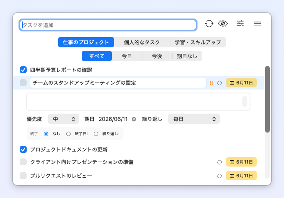The image size is (284, 198).
Task: Click the orange priority exclamation icon
Action: click(211, 83)
